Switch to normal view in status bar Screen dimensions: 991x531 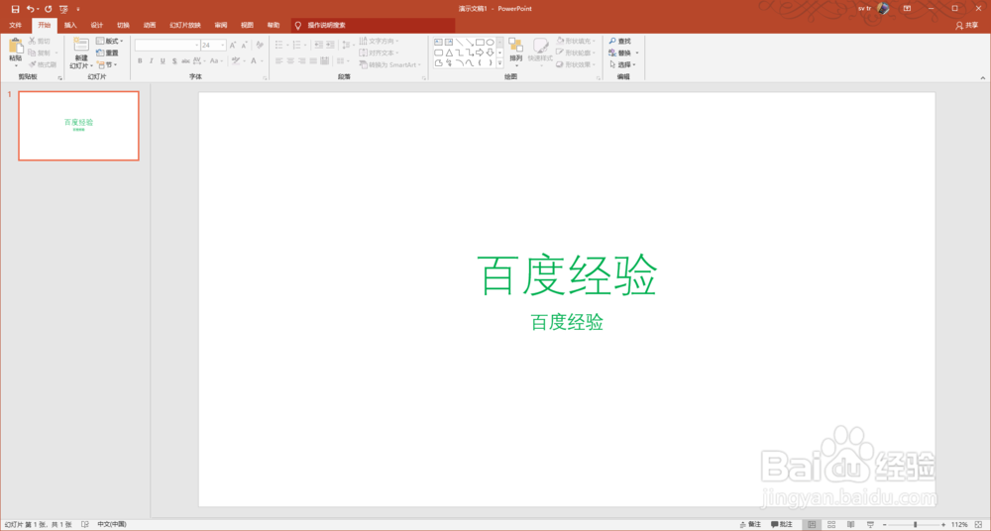(812, 525)
